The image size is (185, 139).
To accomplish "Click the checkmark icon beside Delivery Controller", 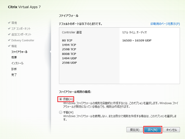I will pos(9,40).
